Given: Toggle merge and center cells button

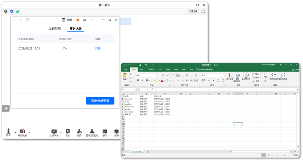Looking at the screenshot, I should click(196, 80).
